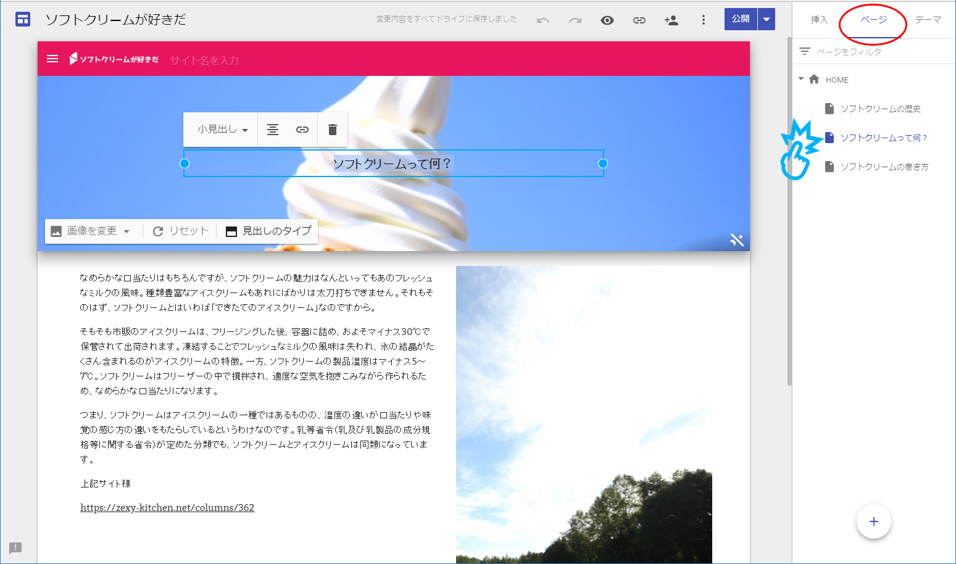Add editors with the person-plus icon
Image resolution: width=956 pixels, height=564 pixels.
(x=671, y=19)
